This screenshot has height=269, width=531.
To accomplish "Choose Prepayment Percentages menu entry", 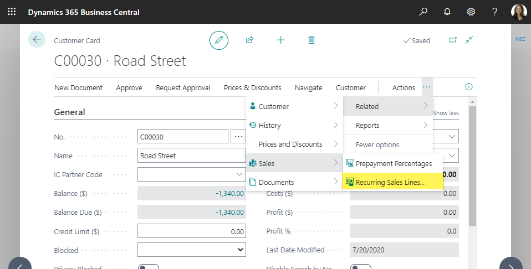I will coord(392,163).
